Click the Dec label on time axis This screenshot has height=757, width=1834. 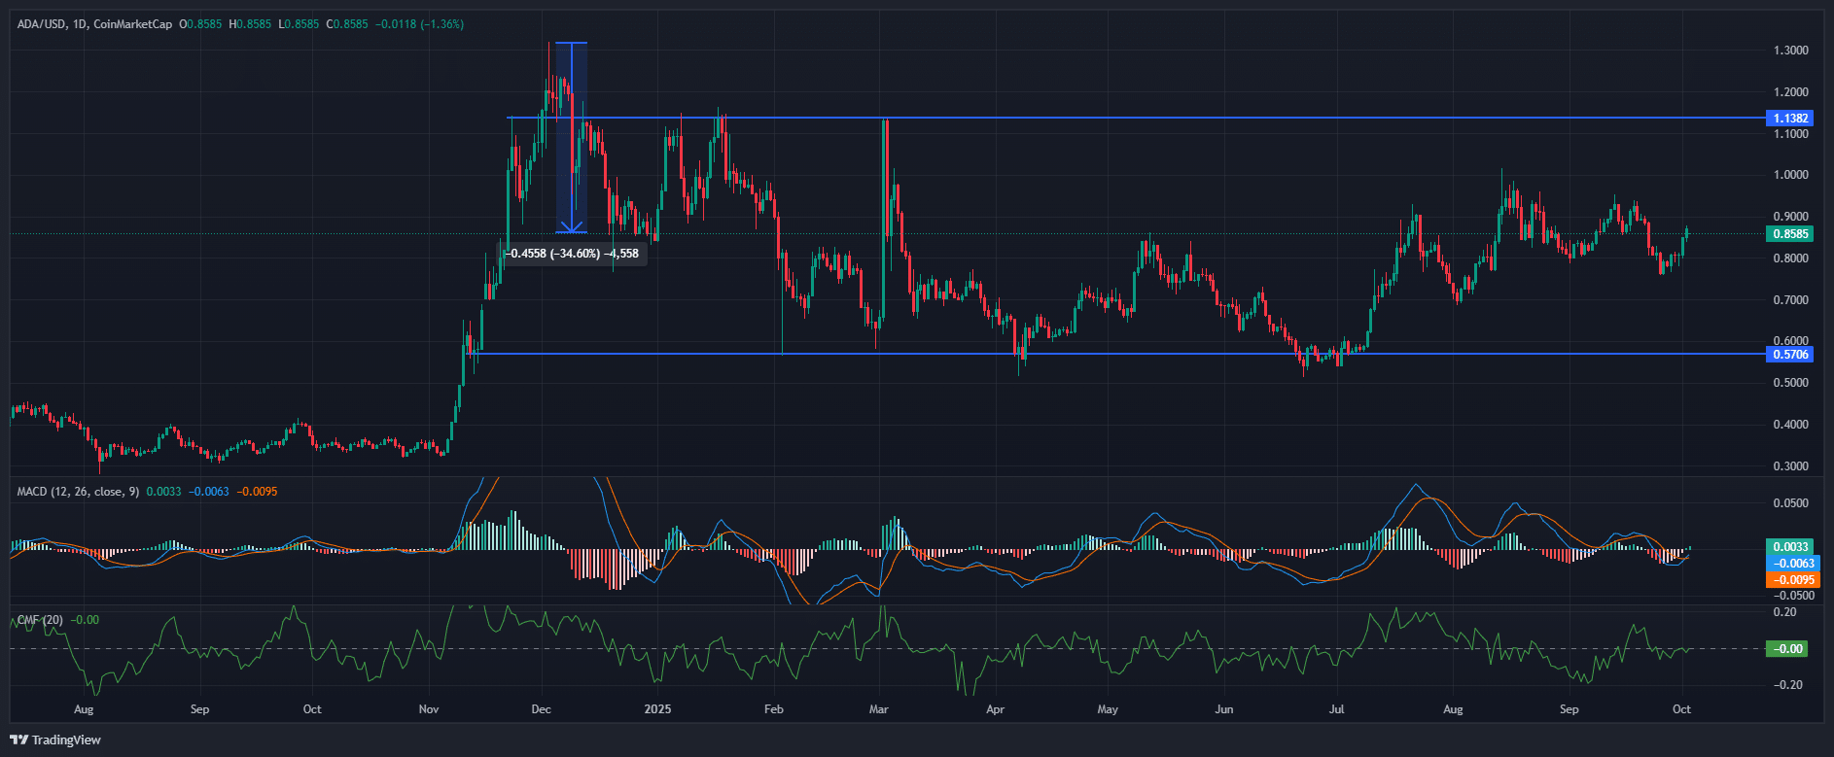click(x=542, y=709)
